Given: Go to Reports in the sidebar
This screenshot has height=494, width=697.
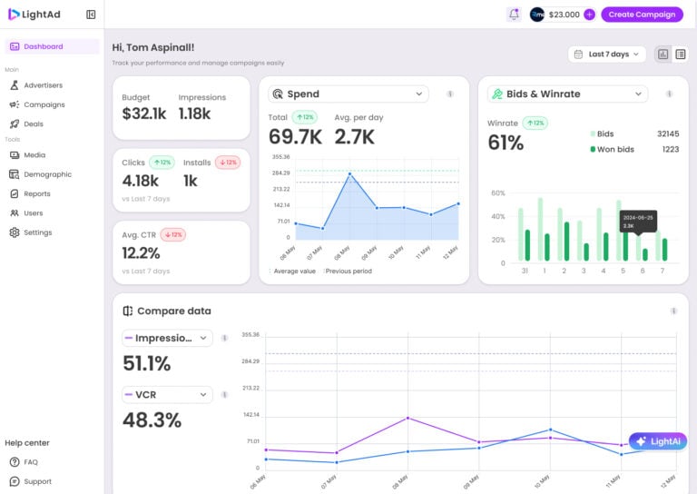Looking at the screenshot, I should click(x=37, y=193).
